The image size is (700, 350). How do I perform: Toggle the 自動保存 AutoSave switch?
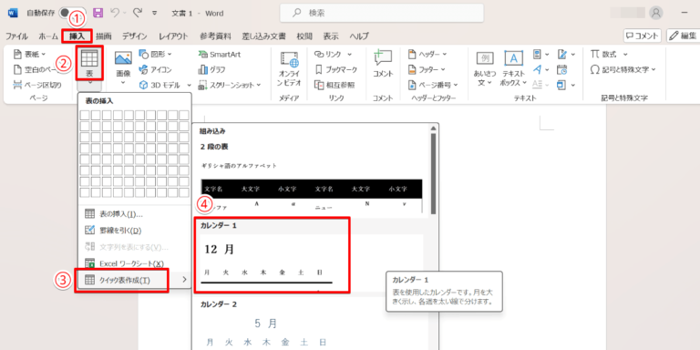(71, 14)
